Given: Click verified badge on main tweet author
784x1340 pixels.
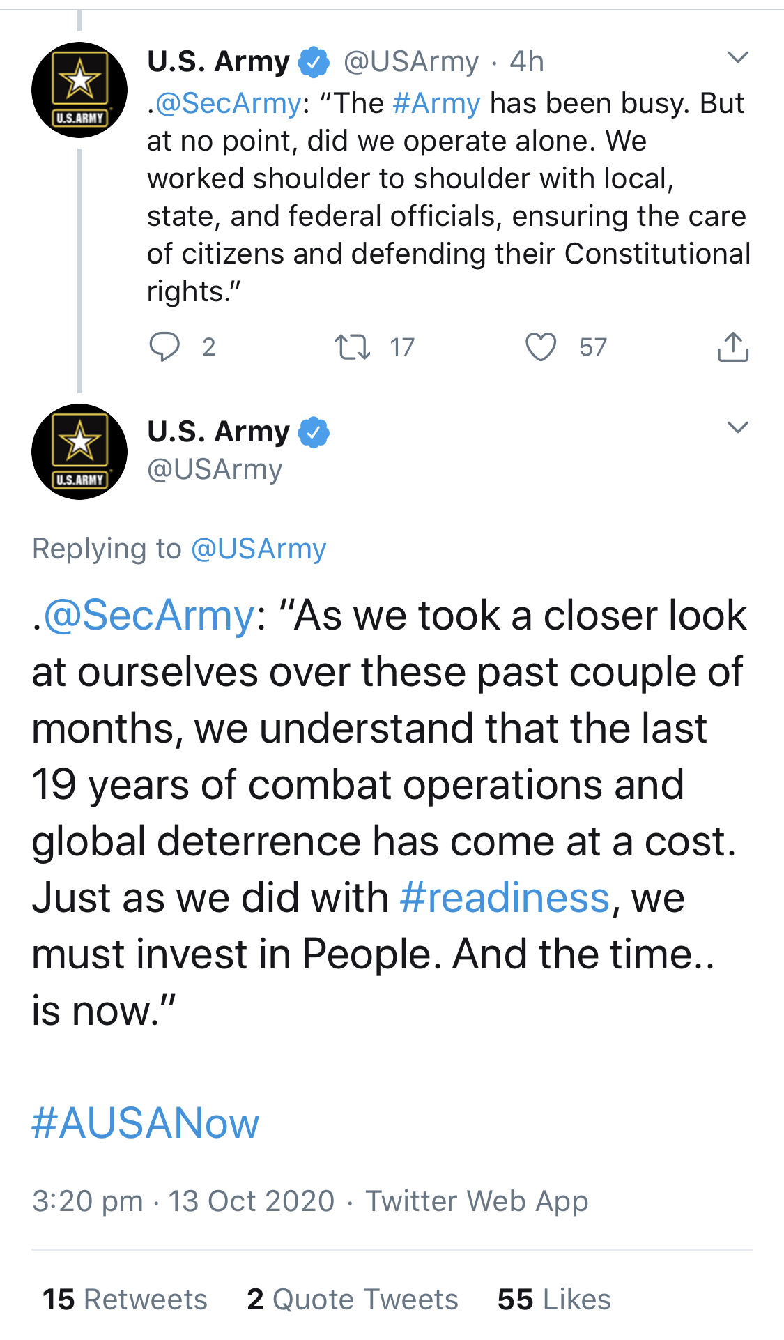Looking at the screenshot, I should 314,432.
